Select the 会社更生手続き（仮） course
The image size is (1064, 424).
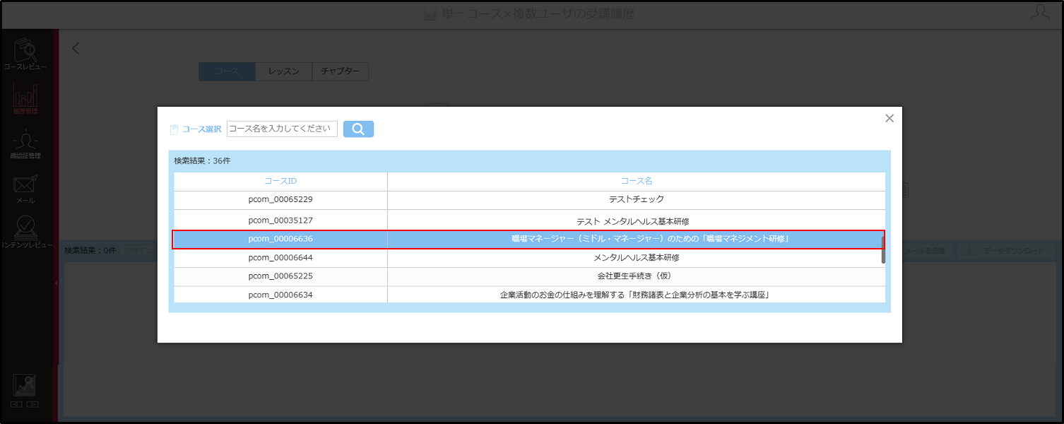click(x=636, y=276)
